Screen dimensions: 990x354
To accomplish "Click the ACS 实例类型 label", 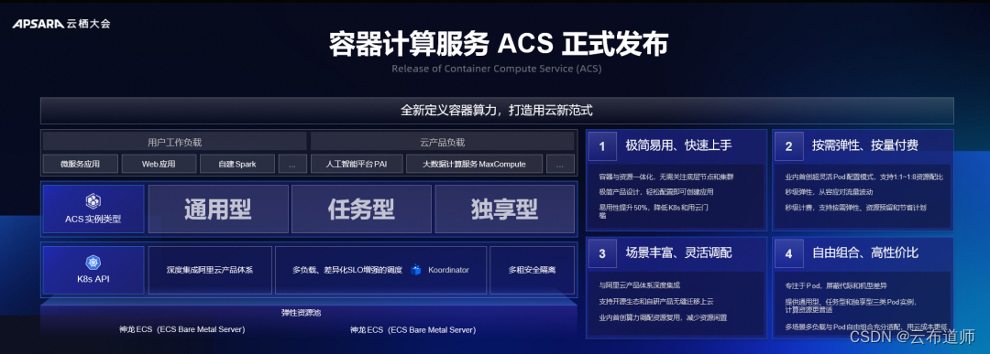I will click(x=93, y=220).
